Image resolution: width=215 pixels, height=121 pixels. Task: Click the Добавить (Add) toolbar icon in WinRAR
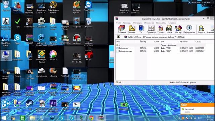click(x=122, y=29)
